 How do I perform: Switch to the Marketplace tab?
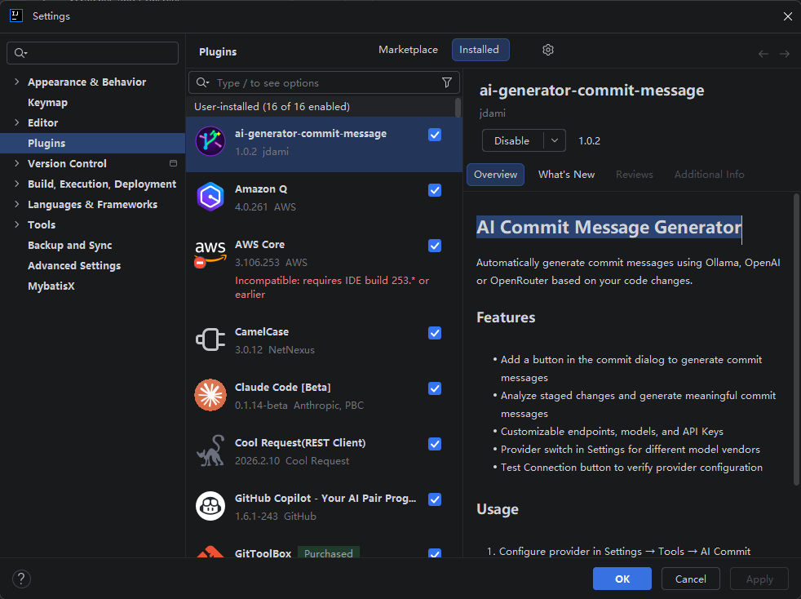408,50
